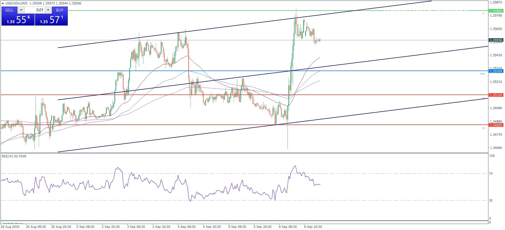Click the 1.34990 price scale value
The width and height of the screenshot is (505, 230).
(496, 108)
